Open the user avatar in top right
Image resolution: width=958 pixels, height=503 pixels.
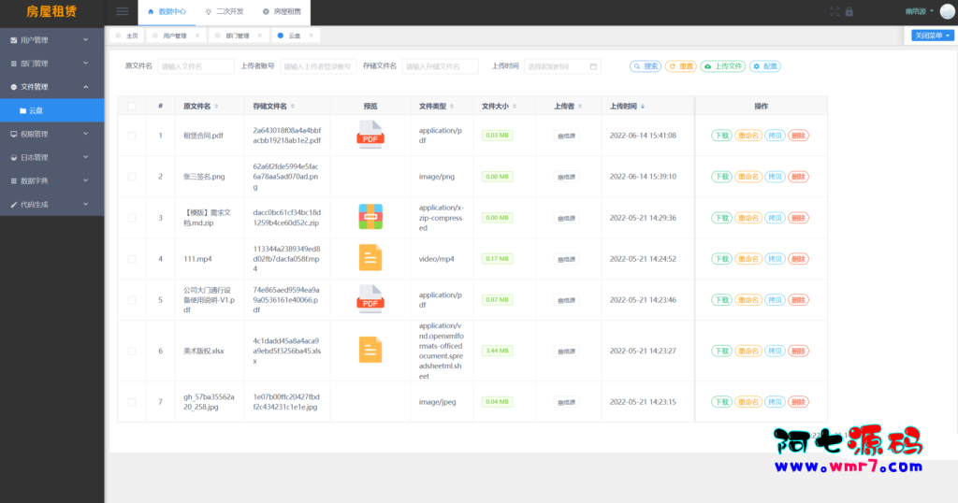[947, 11]
